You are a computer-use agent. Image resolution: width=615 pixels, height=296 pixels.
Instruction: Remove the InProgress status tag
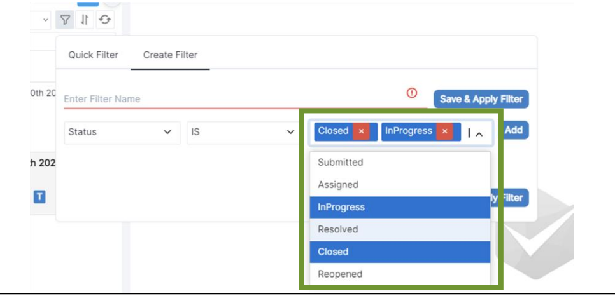444,131
